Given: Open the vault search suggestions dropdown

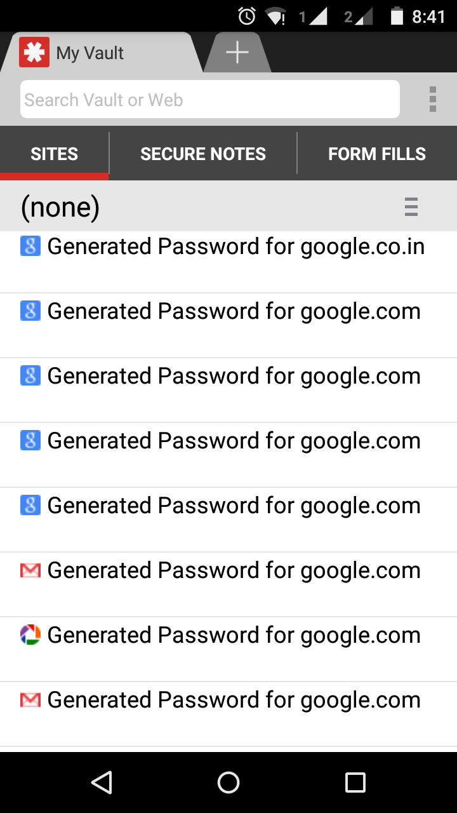Looking at the screenshot, I should (209, 99).
